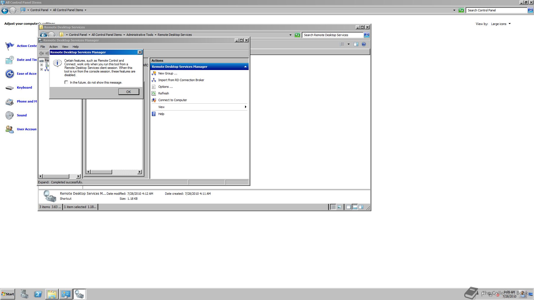Image resolution: width=534 pixels, height=300 pixels.
Task: Open address history dropdown in Control Panel window
Action: click(454, 10)
